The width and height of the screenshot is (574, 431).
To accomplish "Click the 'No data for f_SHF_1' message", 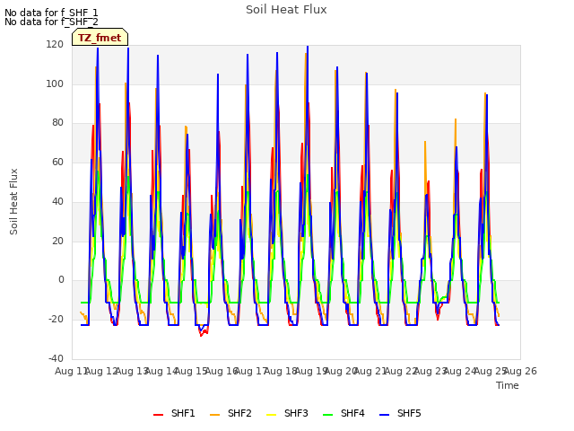I will coord(51,13).
